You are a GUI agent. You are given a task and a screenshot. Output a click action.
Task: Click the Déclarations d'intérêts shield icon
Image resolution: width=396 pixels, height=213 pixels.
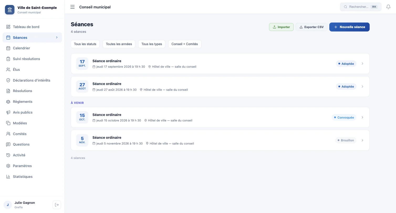(8, 80)
